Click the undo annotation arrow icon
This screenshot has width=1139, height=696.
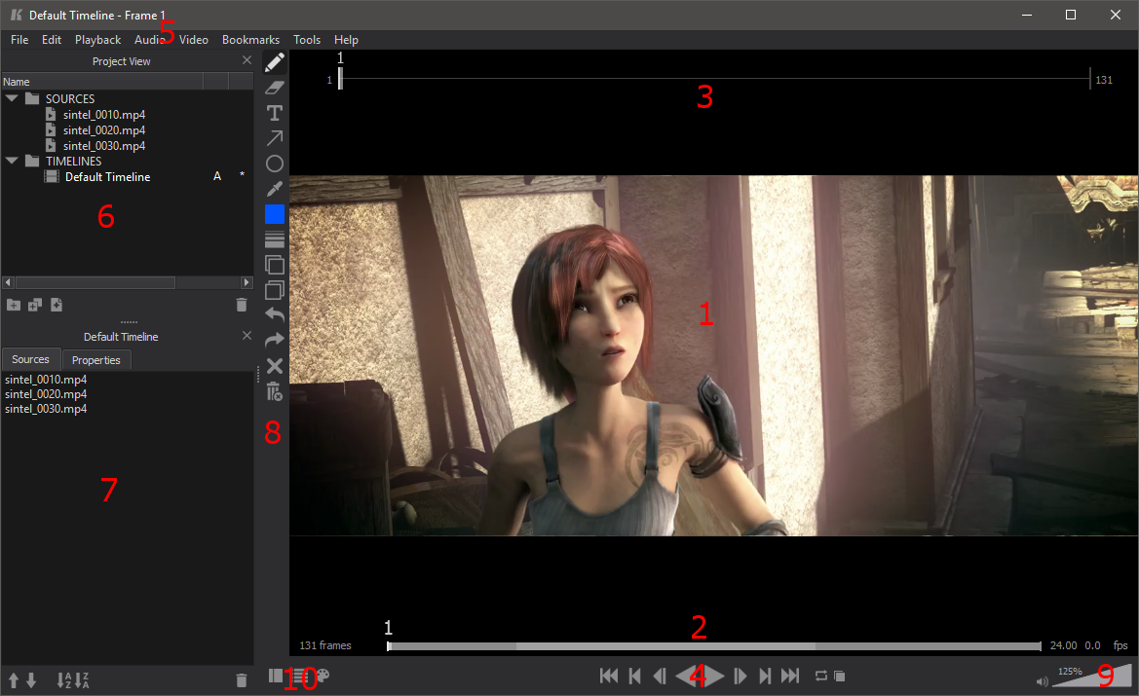click(x=275, y=314)
